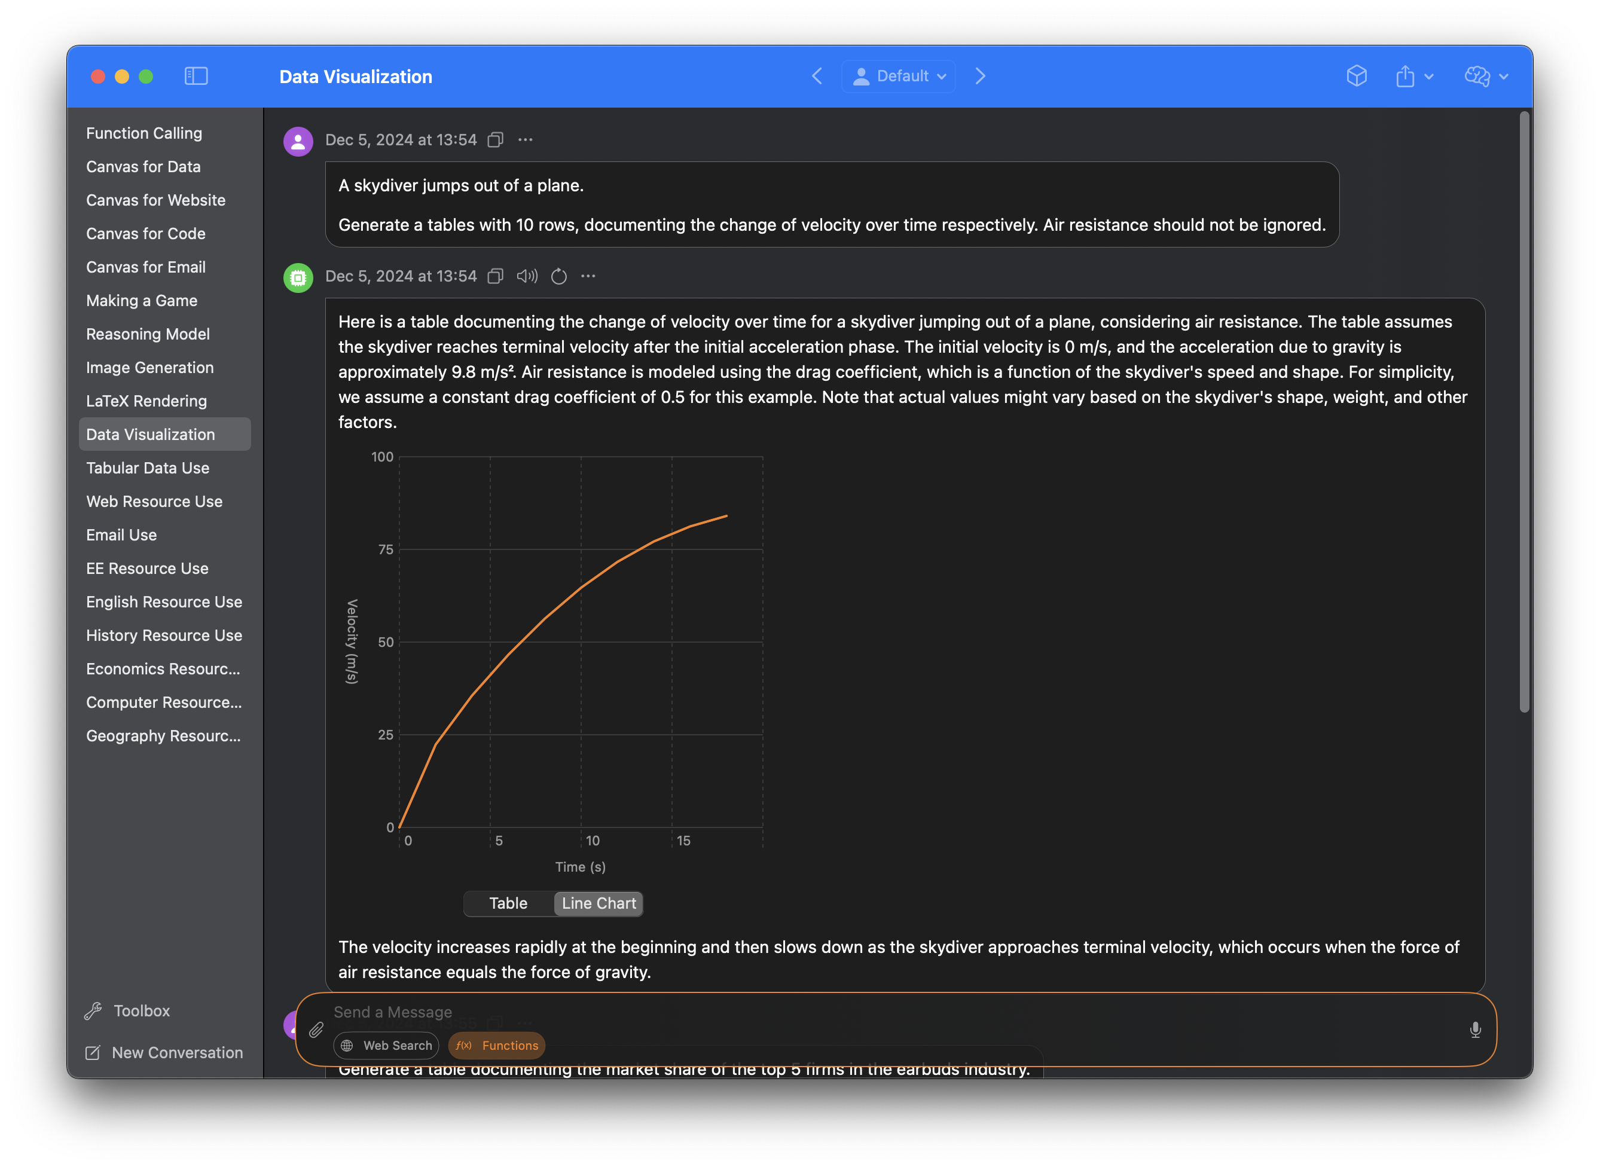Switch chart view to Table

[508, 903]
